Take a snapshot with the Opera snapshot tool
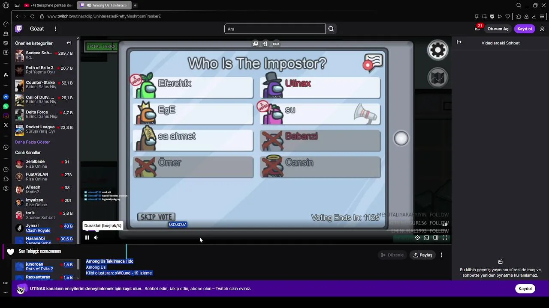The image size is (549, 308). (x=484, y=16)
